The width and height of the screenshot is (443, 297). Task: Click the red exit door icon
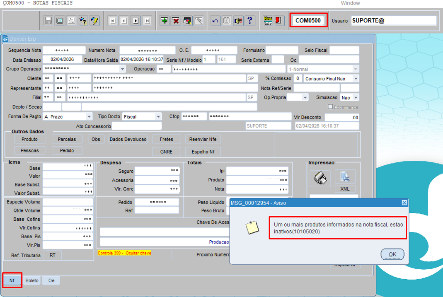point(278,21)
